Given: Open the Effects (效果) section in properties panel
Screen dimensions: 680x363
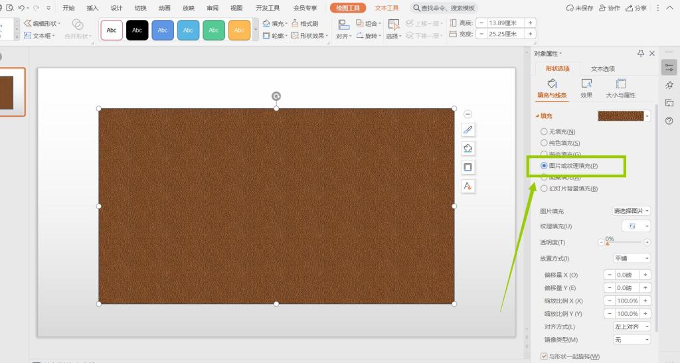Looking at the screenshot, I should (x=586, y=88).
